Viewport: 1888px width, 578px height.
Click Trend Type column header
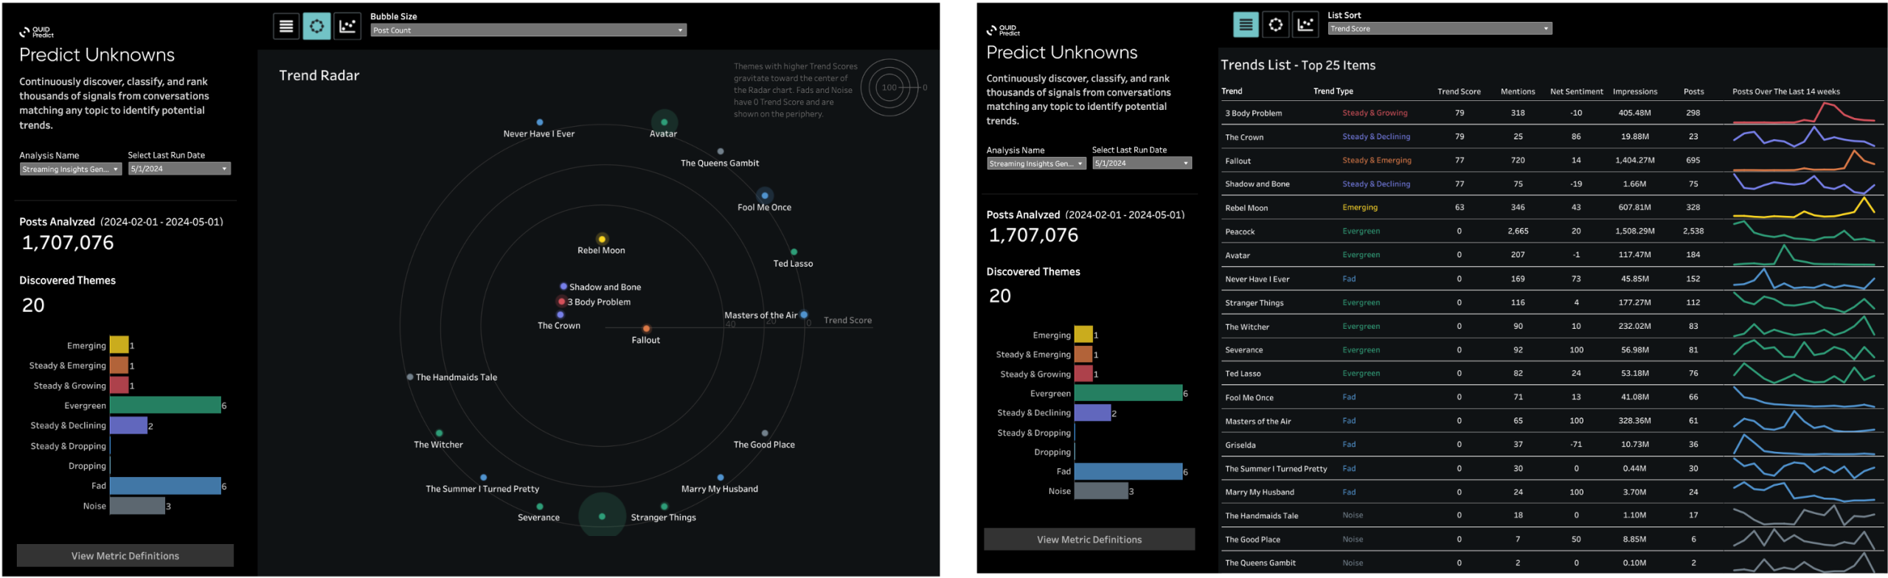click(1333, 91)
